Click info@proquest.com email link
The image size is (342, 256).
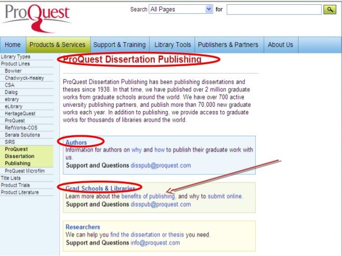[x=155, y=243]
